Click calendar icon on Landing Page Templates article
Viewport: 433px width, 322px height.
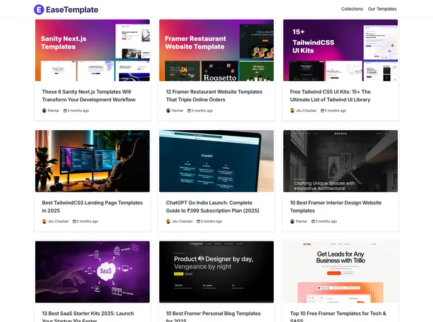pos(74,221)
